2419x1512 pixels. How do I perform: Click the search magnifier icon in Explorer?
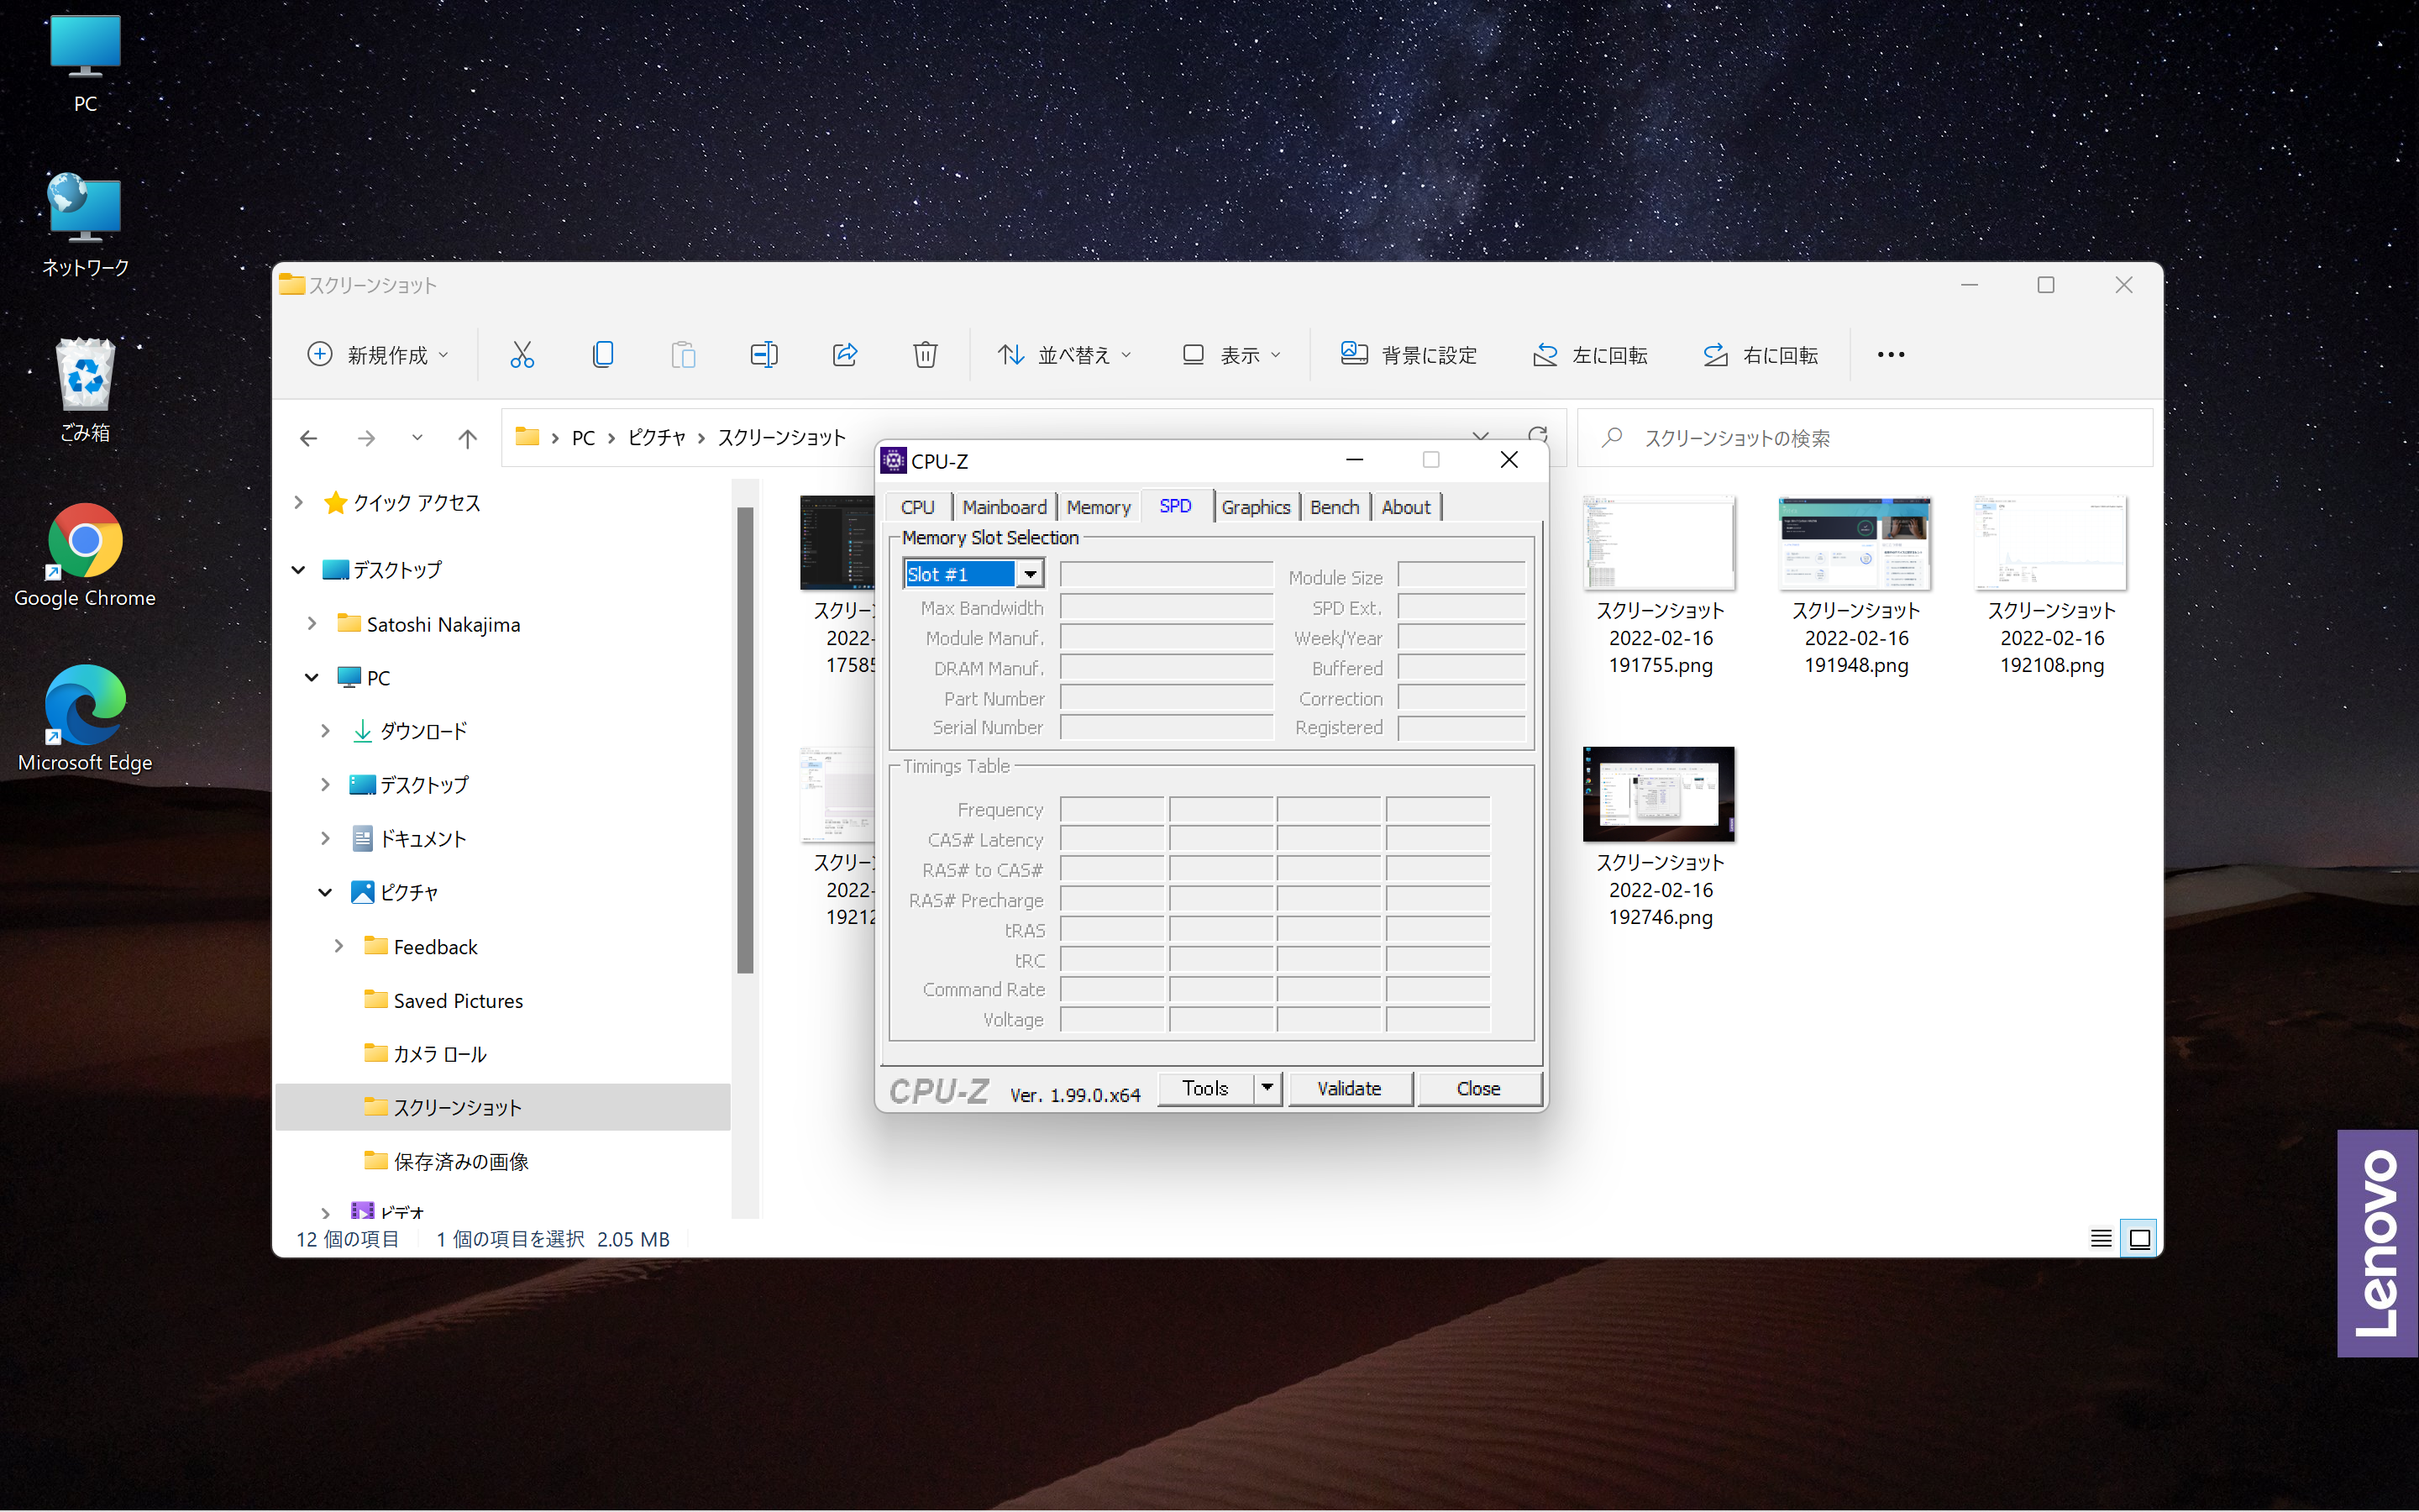tap(1611, 438)
